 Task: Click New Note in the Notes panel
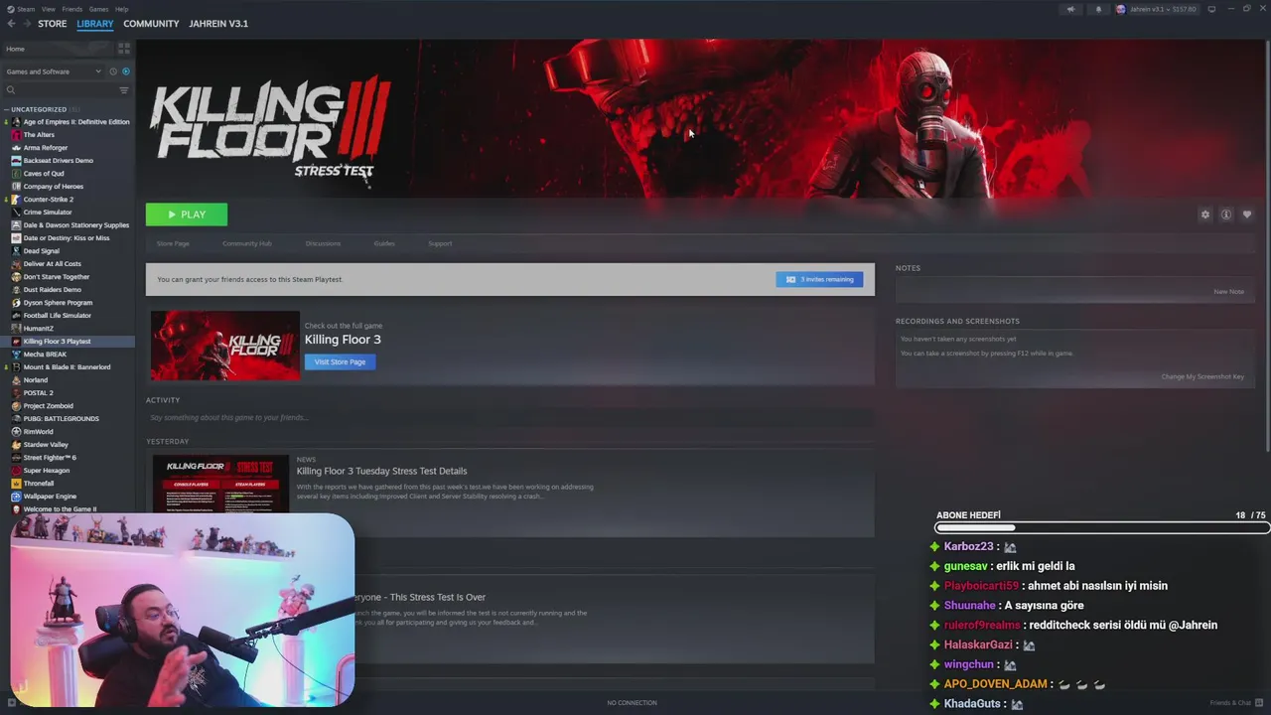pos(1228,292)
